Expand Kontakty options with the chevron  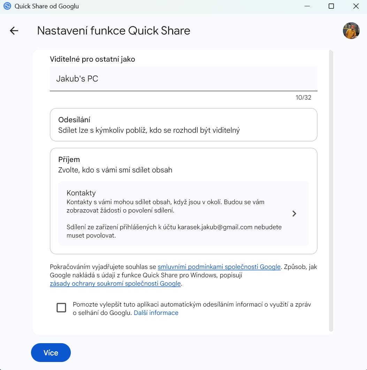point(294,214)
